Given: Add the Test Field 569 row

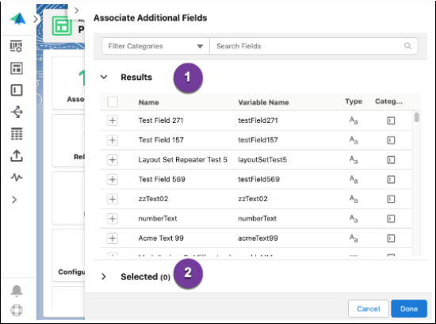Looking at the screenshot, I should tap(113, 179).
